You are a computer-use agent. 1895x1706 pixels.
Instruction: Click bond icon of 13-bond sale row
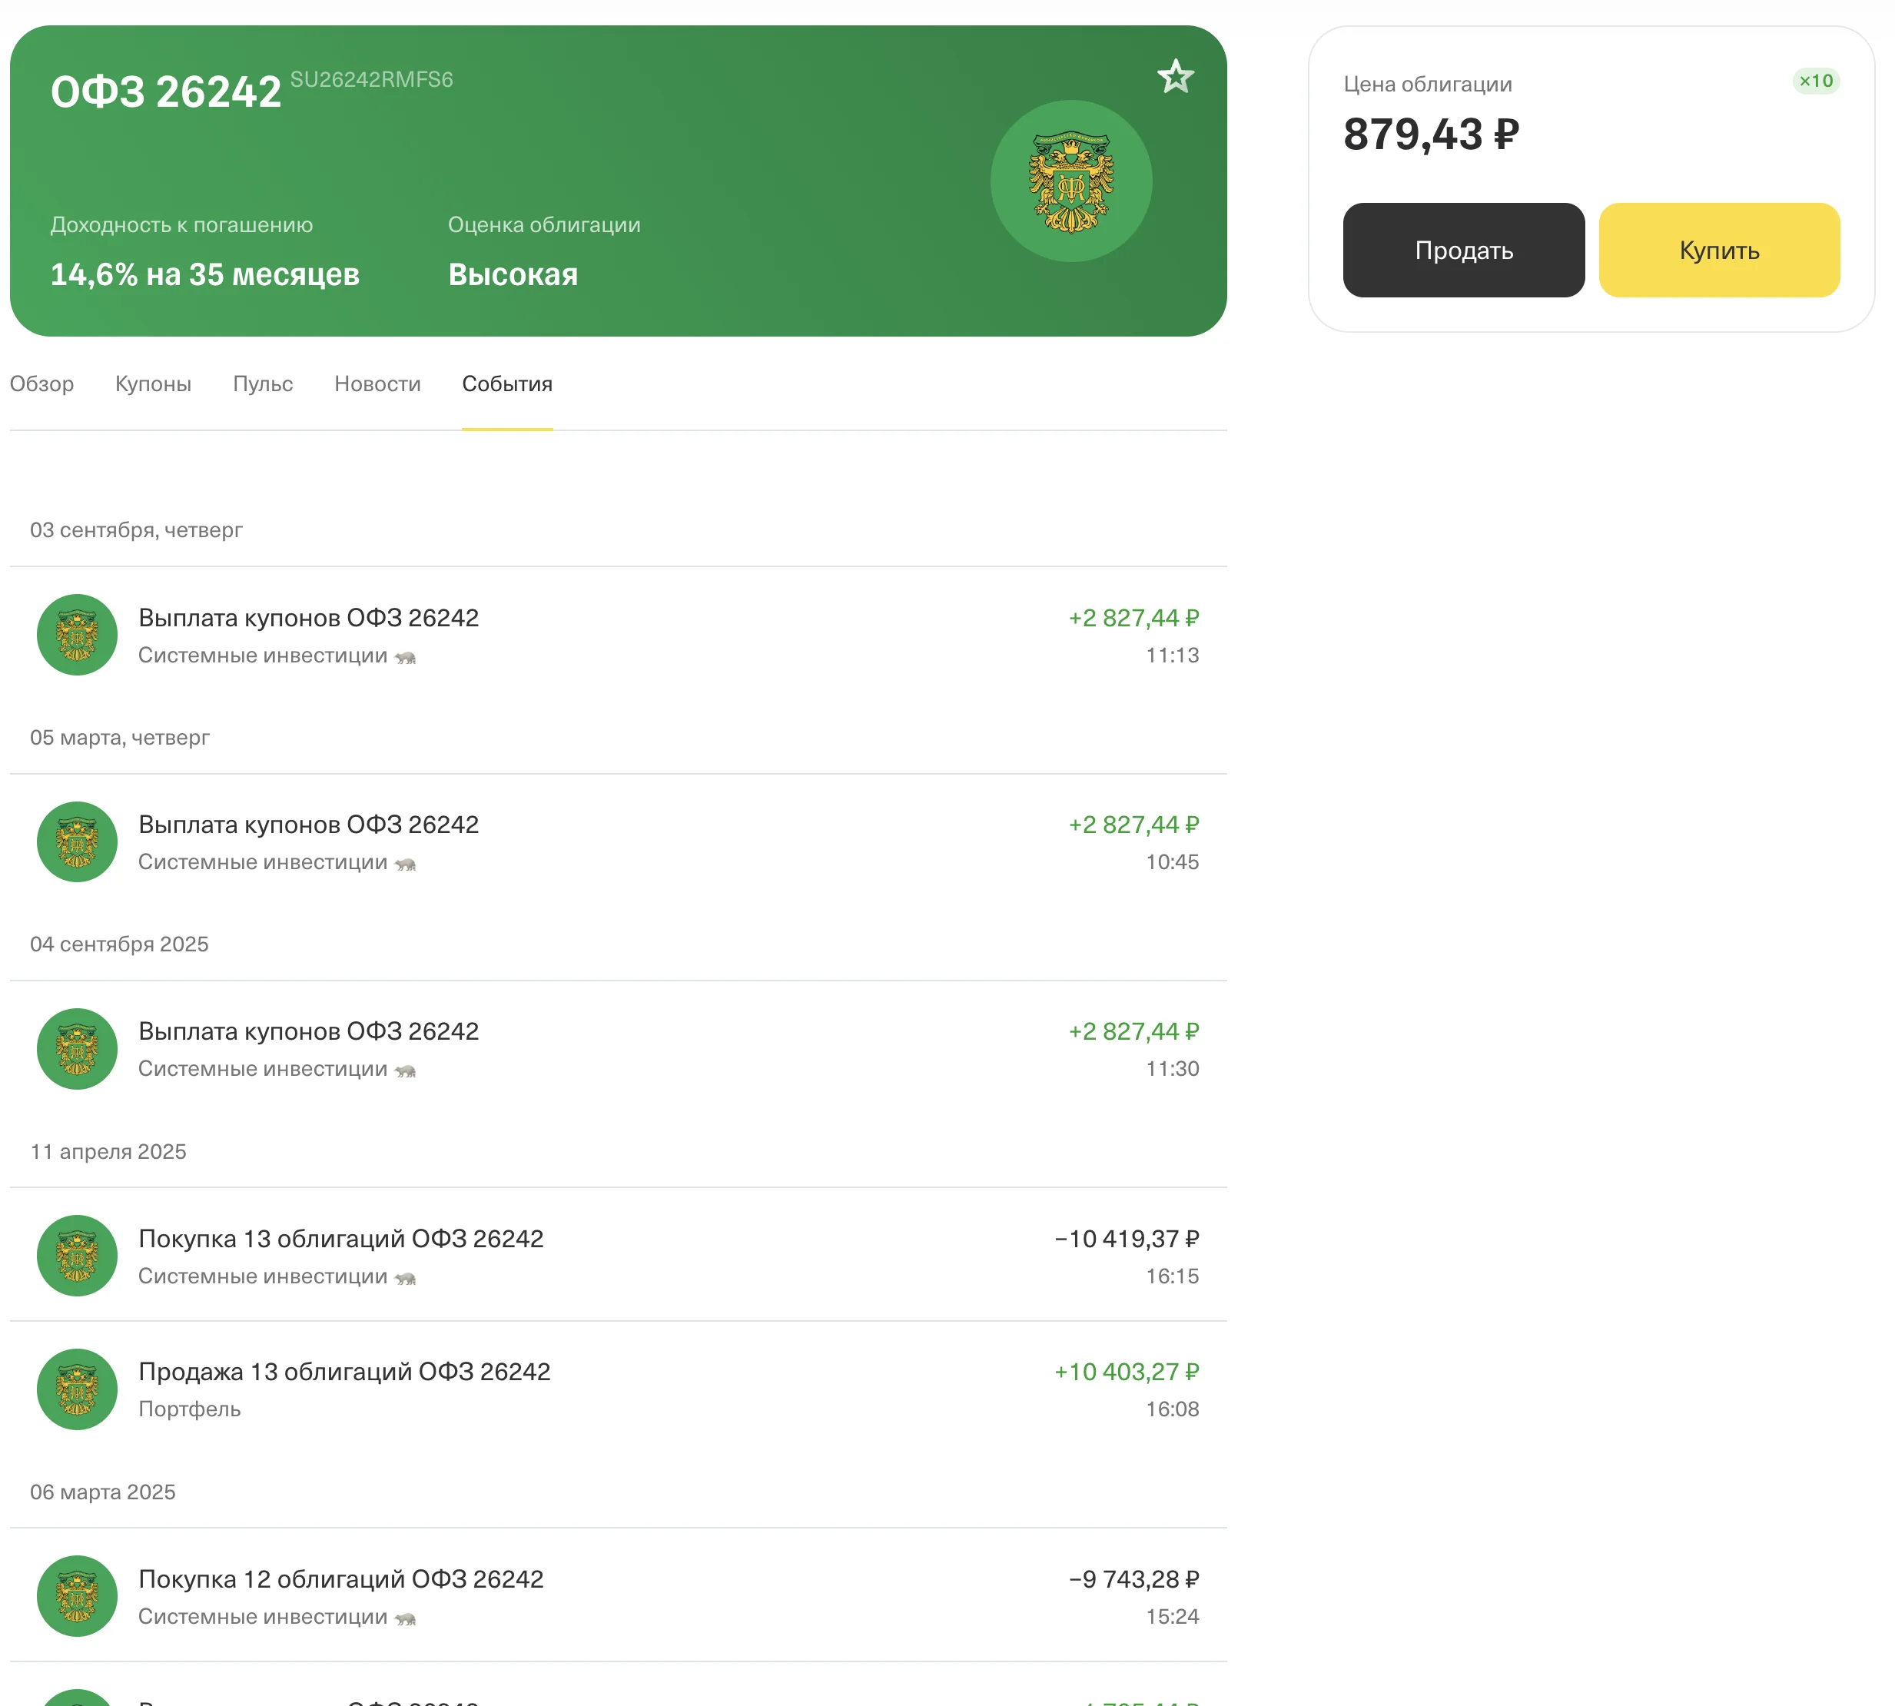pyautogui.click(x=77, y=1389)
